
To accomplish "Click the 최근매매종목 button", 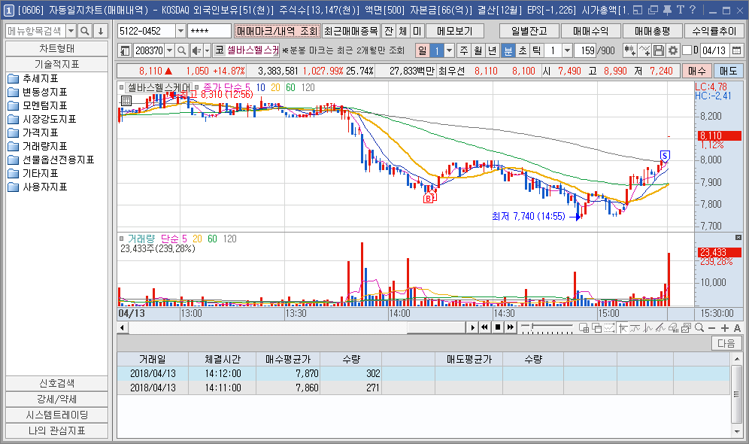I will point(351,31).
